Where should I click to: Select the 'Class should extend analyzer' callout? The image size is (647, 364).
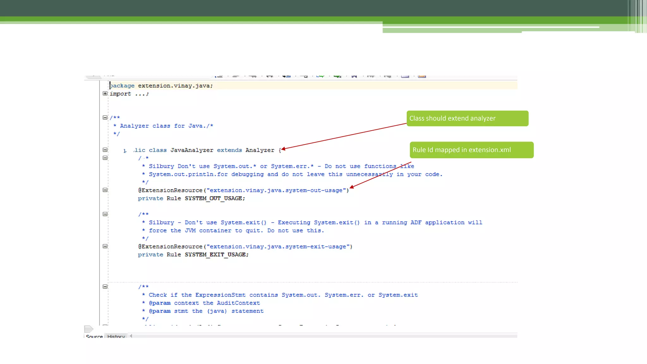tap(467, 118)
